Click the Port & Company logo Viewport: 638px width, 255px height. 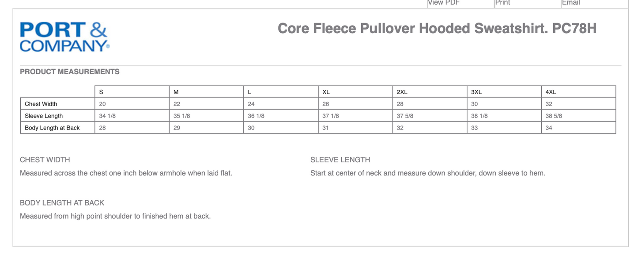[64, 37]
